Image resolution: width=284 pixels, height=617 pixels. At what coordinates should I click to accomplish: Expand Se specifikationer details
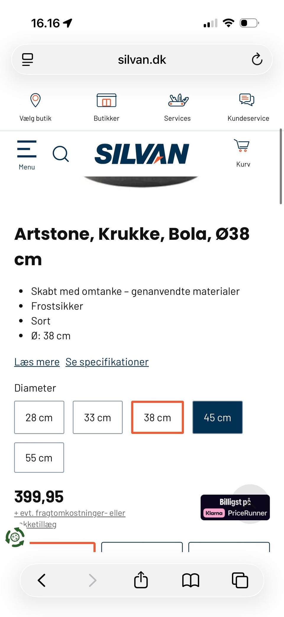[x=106, y=362]
